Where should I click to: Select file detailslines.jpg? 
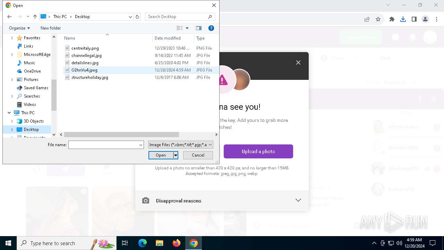[x=85, y=63]
